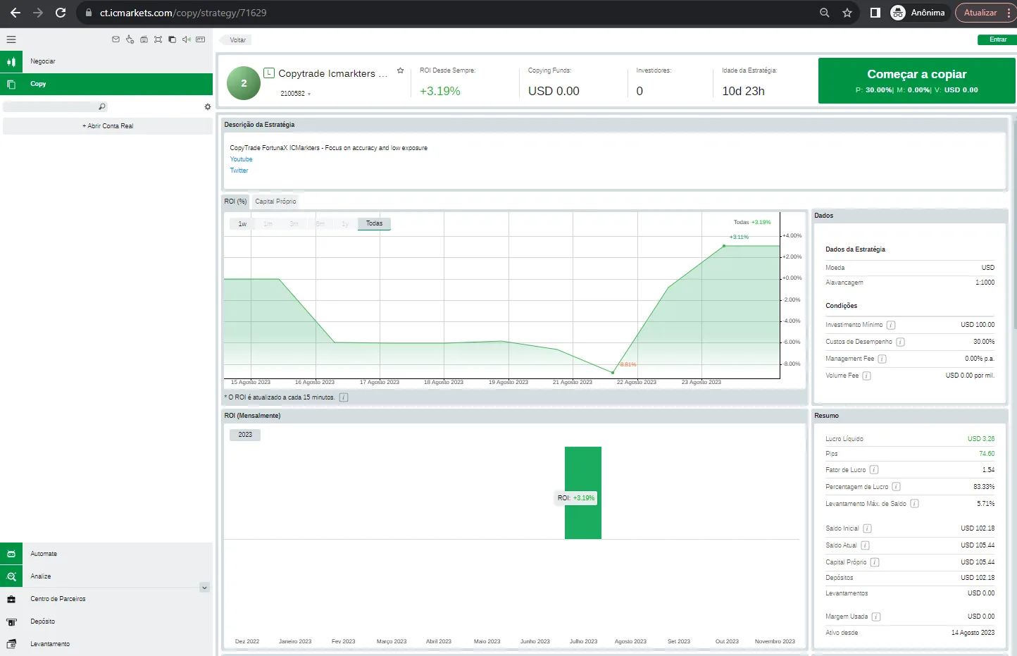Favorite the strategy with the star icon
The height and width of the screenshot is (656, 1017).
coord(400,70)
